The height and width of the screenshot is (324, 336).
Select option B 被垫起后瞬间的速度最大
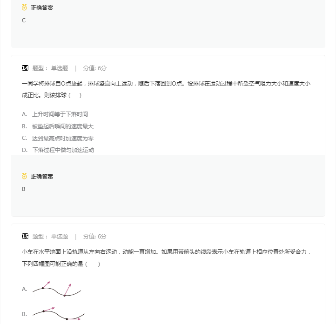coord(63,126)
